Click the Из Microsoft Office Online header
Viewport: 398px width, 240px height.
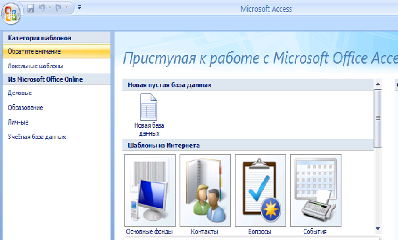57,79
